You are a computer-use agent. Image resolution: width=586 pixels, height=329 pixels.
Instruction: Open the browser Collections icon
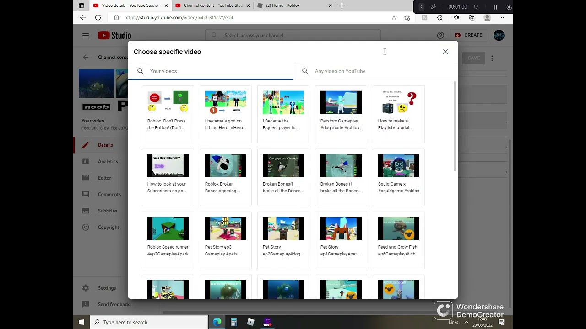(x=472, y=17)
